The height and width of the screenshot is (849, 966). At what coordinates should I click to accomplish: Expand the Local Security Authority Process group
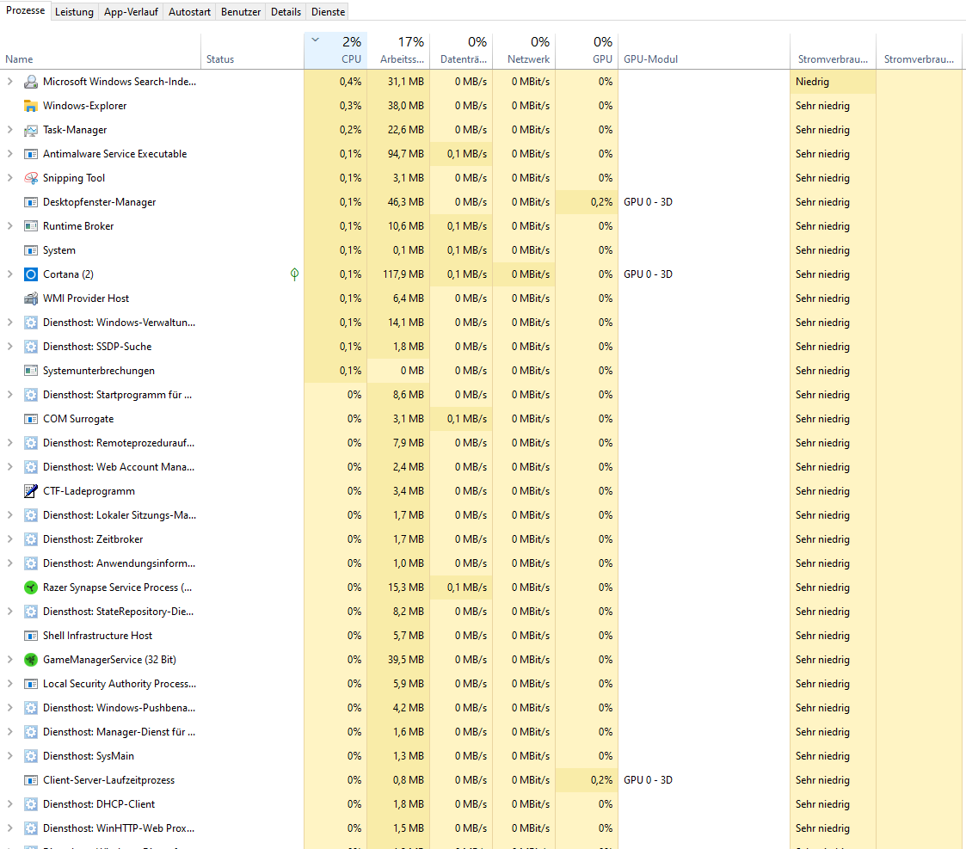(x=9, y=683)
